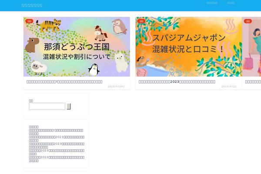Screen dimensions: 261x174
Task: Click the red category badge on the cut-off third card
Action: tap(248, 21)
